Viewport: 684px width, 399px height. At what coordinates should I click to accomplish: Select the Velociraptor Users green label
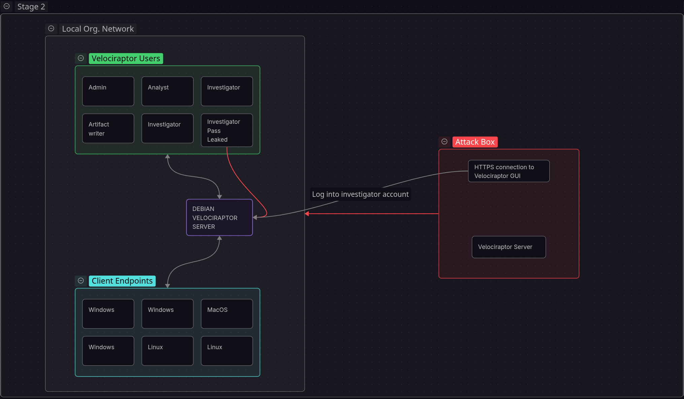(126, 59)
